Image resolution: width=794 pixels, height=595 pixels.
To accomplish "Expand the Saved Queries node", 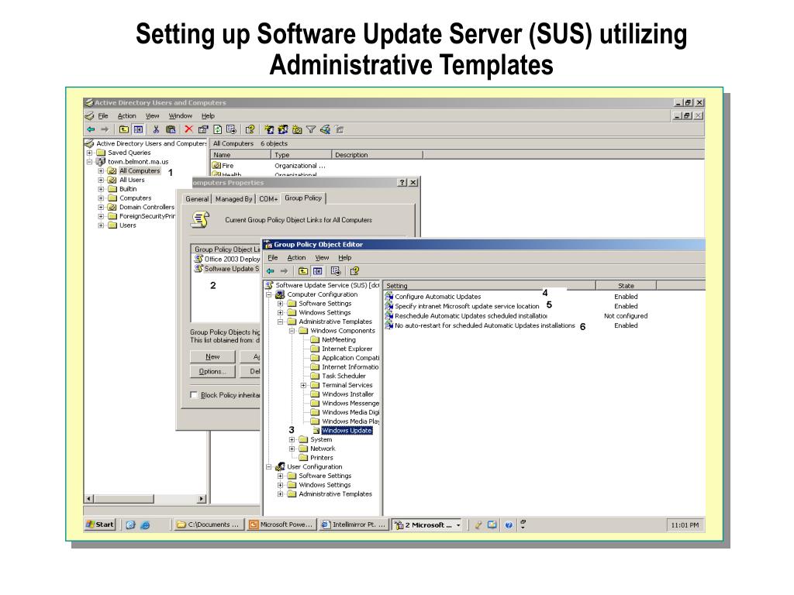I will tap(90, 153).
